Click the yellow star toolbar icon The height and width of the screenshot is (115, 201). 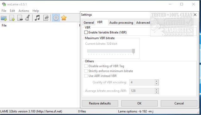64,18
